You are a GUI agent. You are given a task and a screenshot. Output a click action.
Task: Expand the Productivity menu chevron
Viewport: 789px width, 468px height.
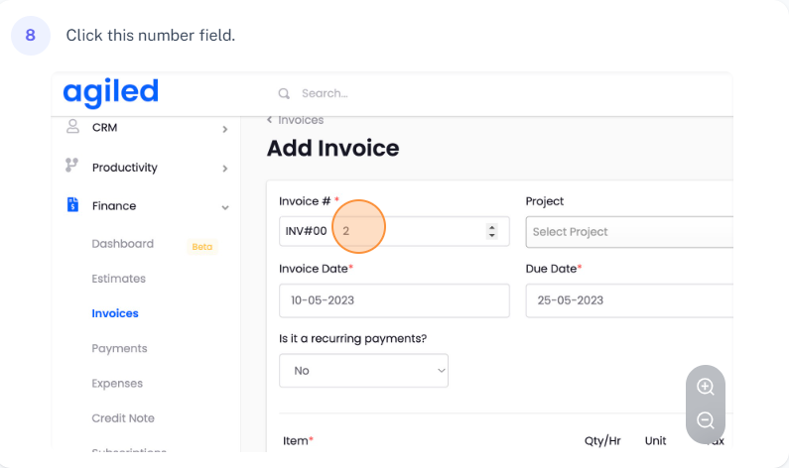click(225, 169)
